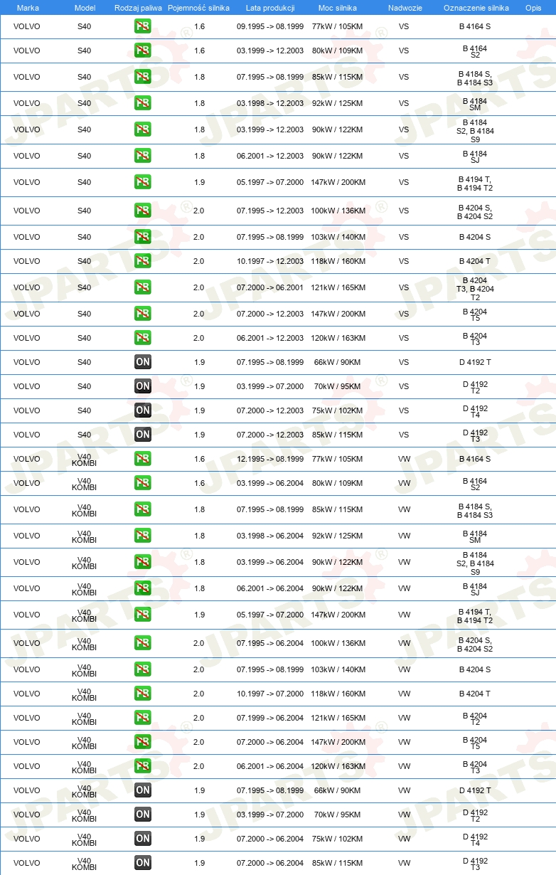Click petrol icon for V40 KOMBI B 4164 S
The height and width of the screenshot is (875, 556).
click(x=142, y=459)
